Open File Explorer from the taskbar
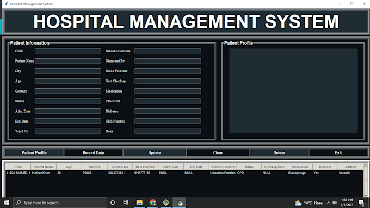Viewport: 370px width, 208px height. coord(139,203)
